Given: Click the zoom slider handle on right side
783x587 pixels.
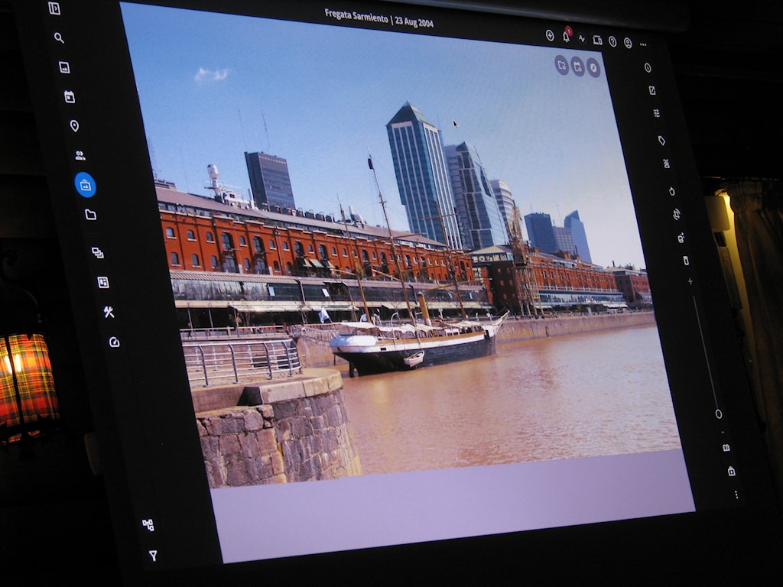Looking at the screenshot, I should (718, 413).
